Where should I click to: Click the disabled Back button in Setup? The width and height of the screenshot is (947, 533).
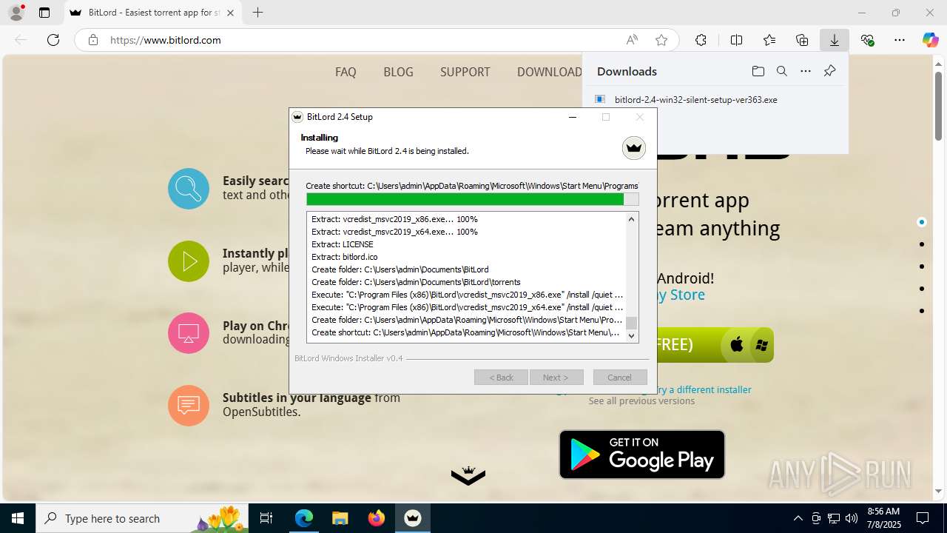[501, 378]
